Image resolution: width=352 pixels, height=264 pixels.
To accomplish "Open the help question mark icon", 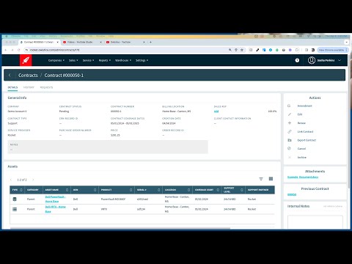I will 297,60.
